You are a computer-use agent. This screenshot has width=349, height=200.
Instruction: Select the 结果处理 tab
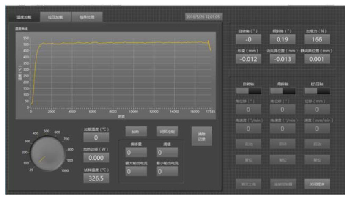coord(87,17)
